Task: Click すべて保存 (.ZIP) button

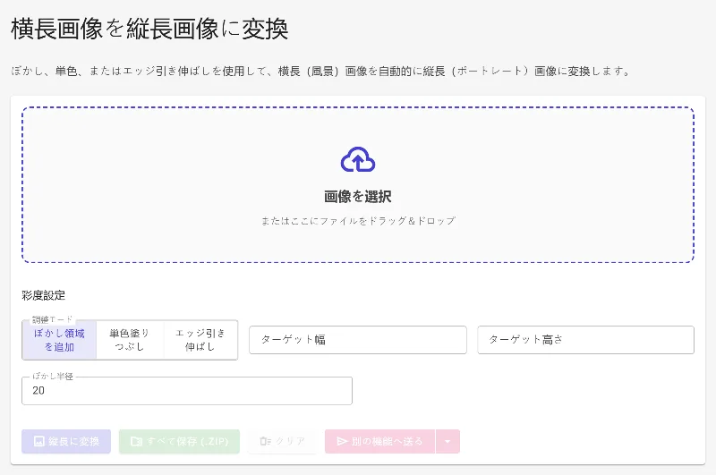Action: (x=179, y=441)
